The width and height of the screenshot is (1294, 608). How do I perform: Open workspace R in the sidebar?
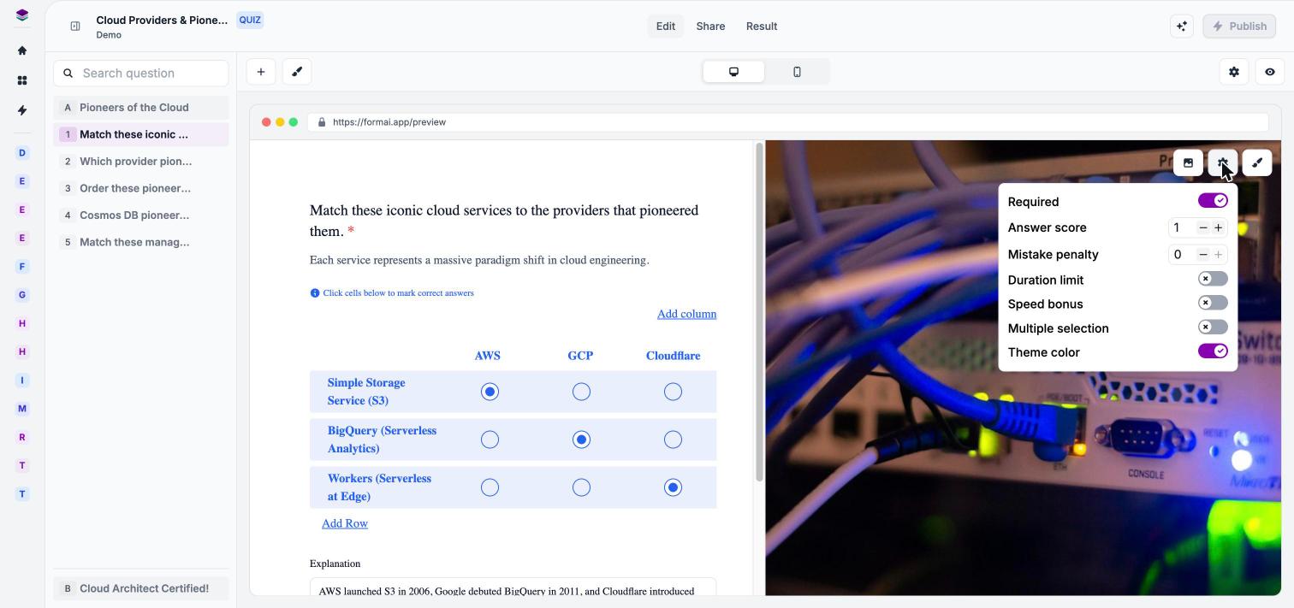[x=22, y=437]
